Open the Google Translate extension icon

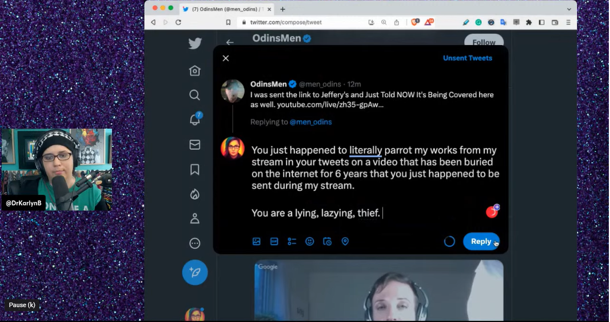pyautogui.click(x=504, y=22)
